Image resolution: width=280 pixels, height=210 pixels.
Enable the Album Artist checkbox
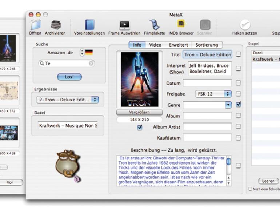(239, 127)
